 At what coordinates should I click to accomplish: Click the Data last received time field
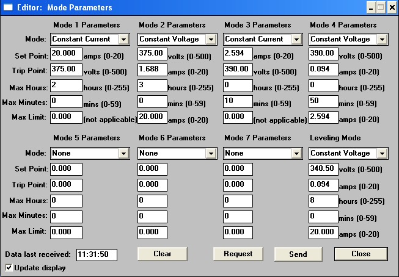click(96, 254)
